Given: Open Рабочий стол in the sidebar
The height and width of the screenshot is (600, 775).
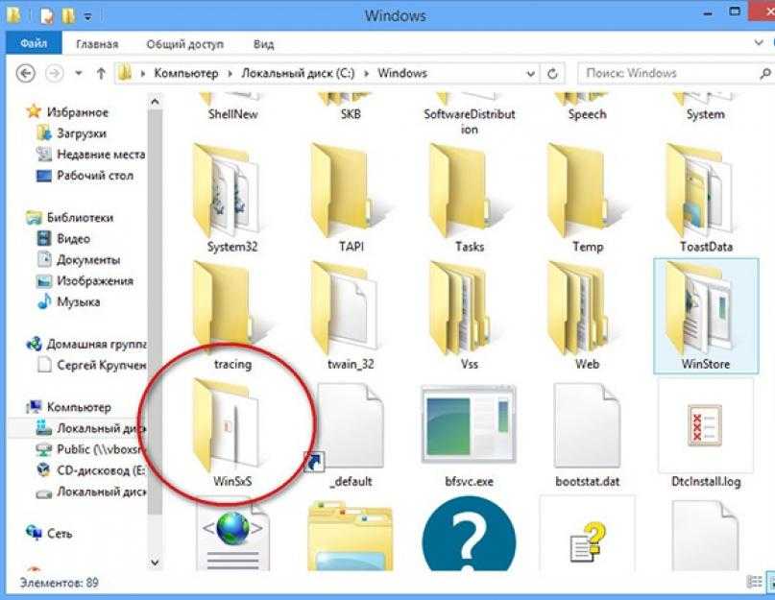Looking at the screenshot, I should tap(95, 176).
